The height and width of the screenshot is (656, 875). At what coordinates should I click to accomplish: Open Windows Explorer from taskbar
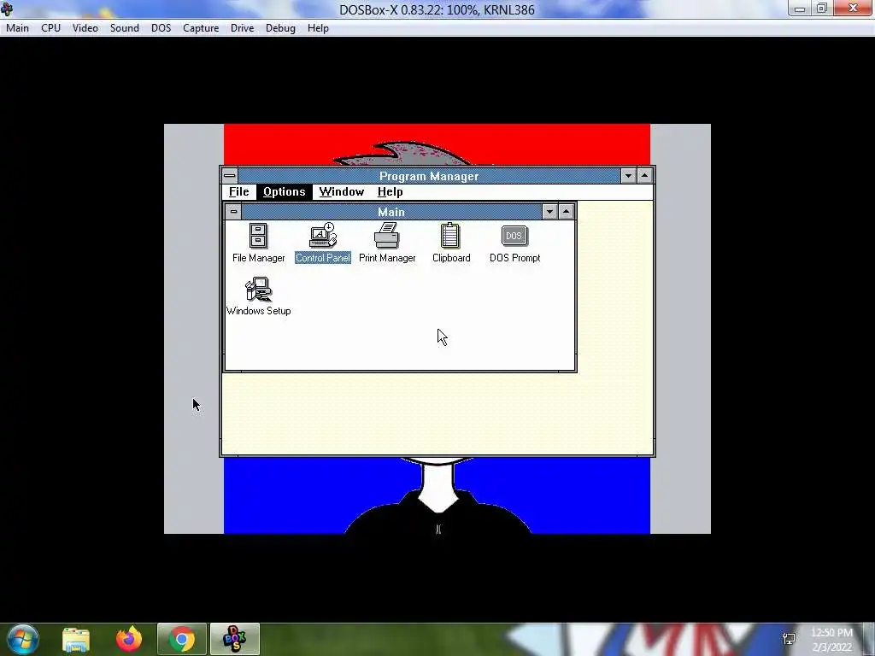76,639
